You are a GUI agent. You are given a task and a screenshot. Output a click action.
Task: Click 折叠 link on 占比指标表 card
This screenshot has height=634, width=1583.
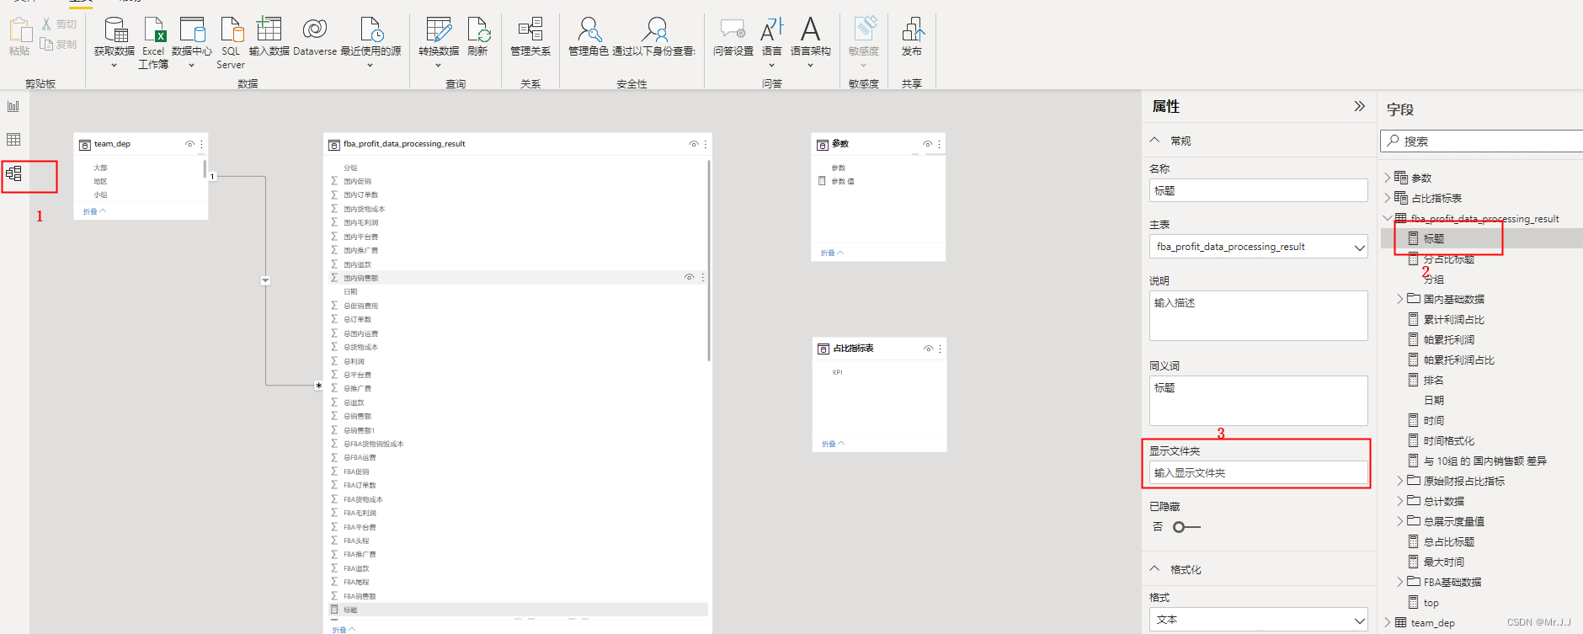pos(833,444)
